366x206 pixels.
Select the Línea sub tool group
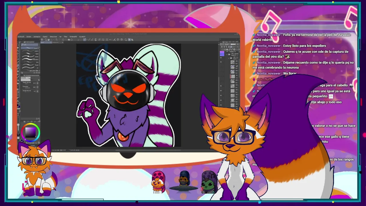(x=29, y=45)
